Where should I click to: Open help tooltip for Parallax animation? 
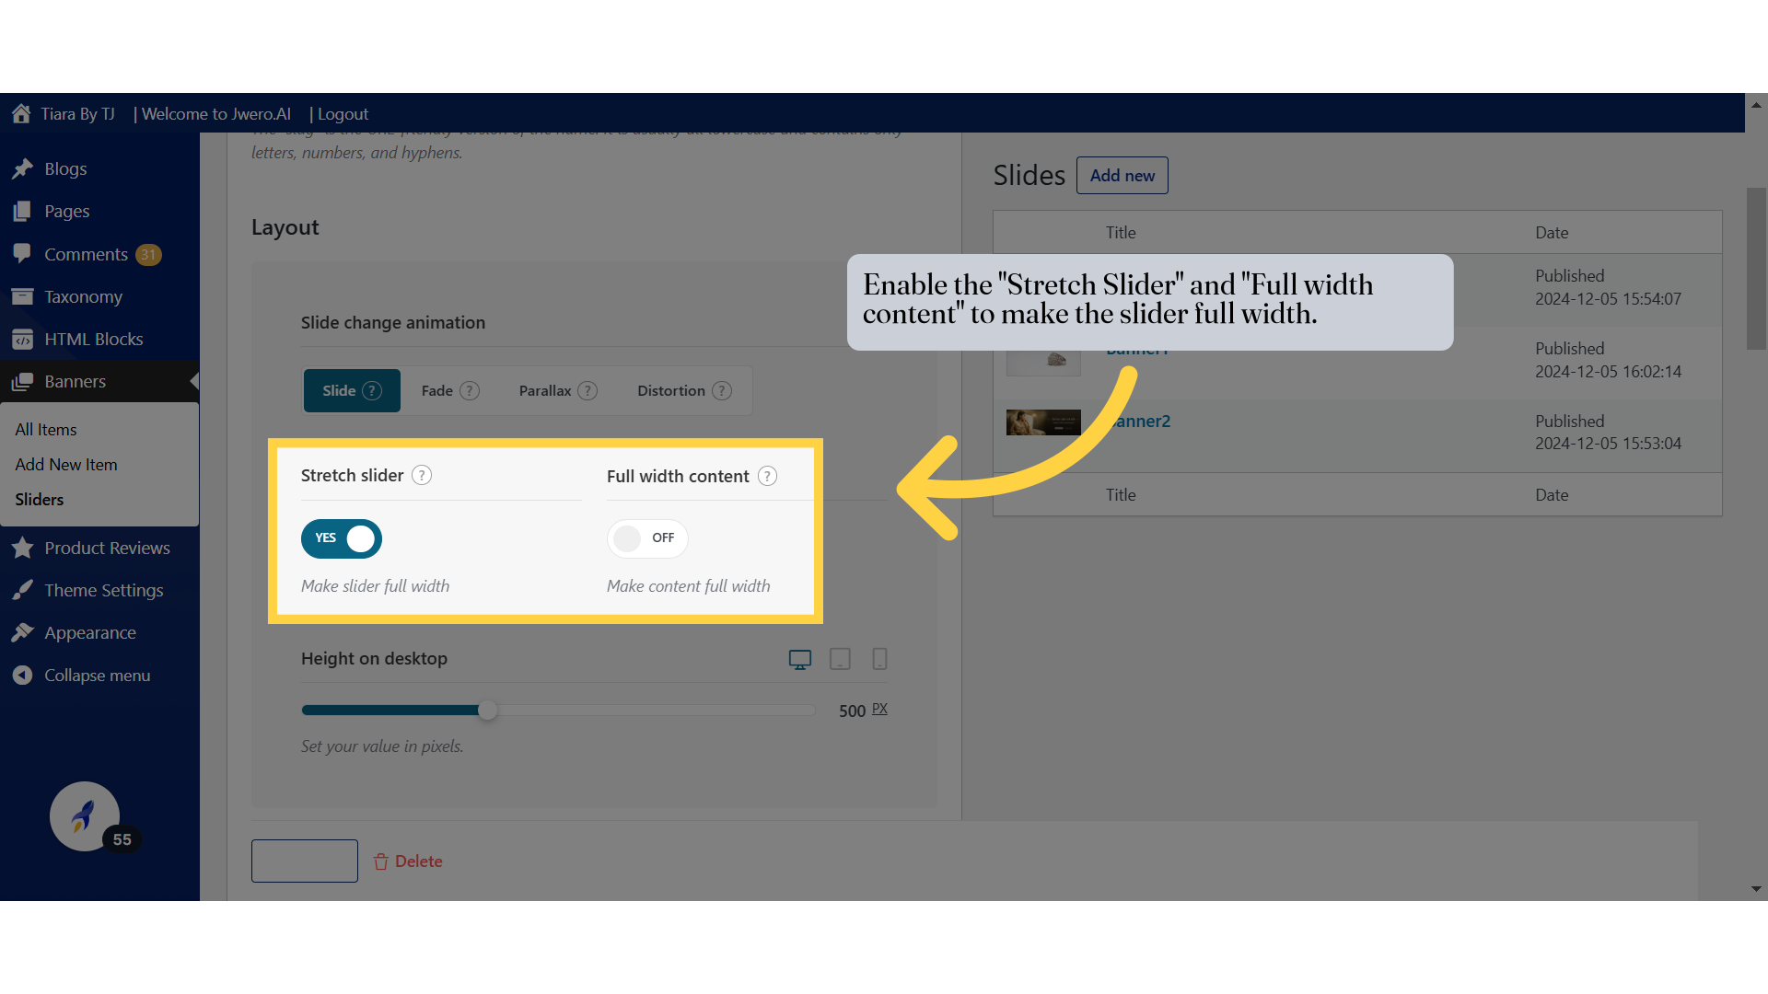[587, 390]
